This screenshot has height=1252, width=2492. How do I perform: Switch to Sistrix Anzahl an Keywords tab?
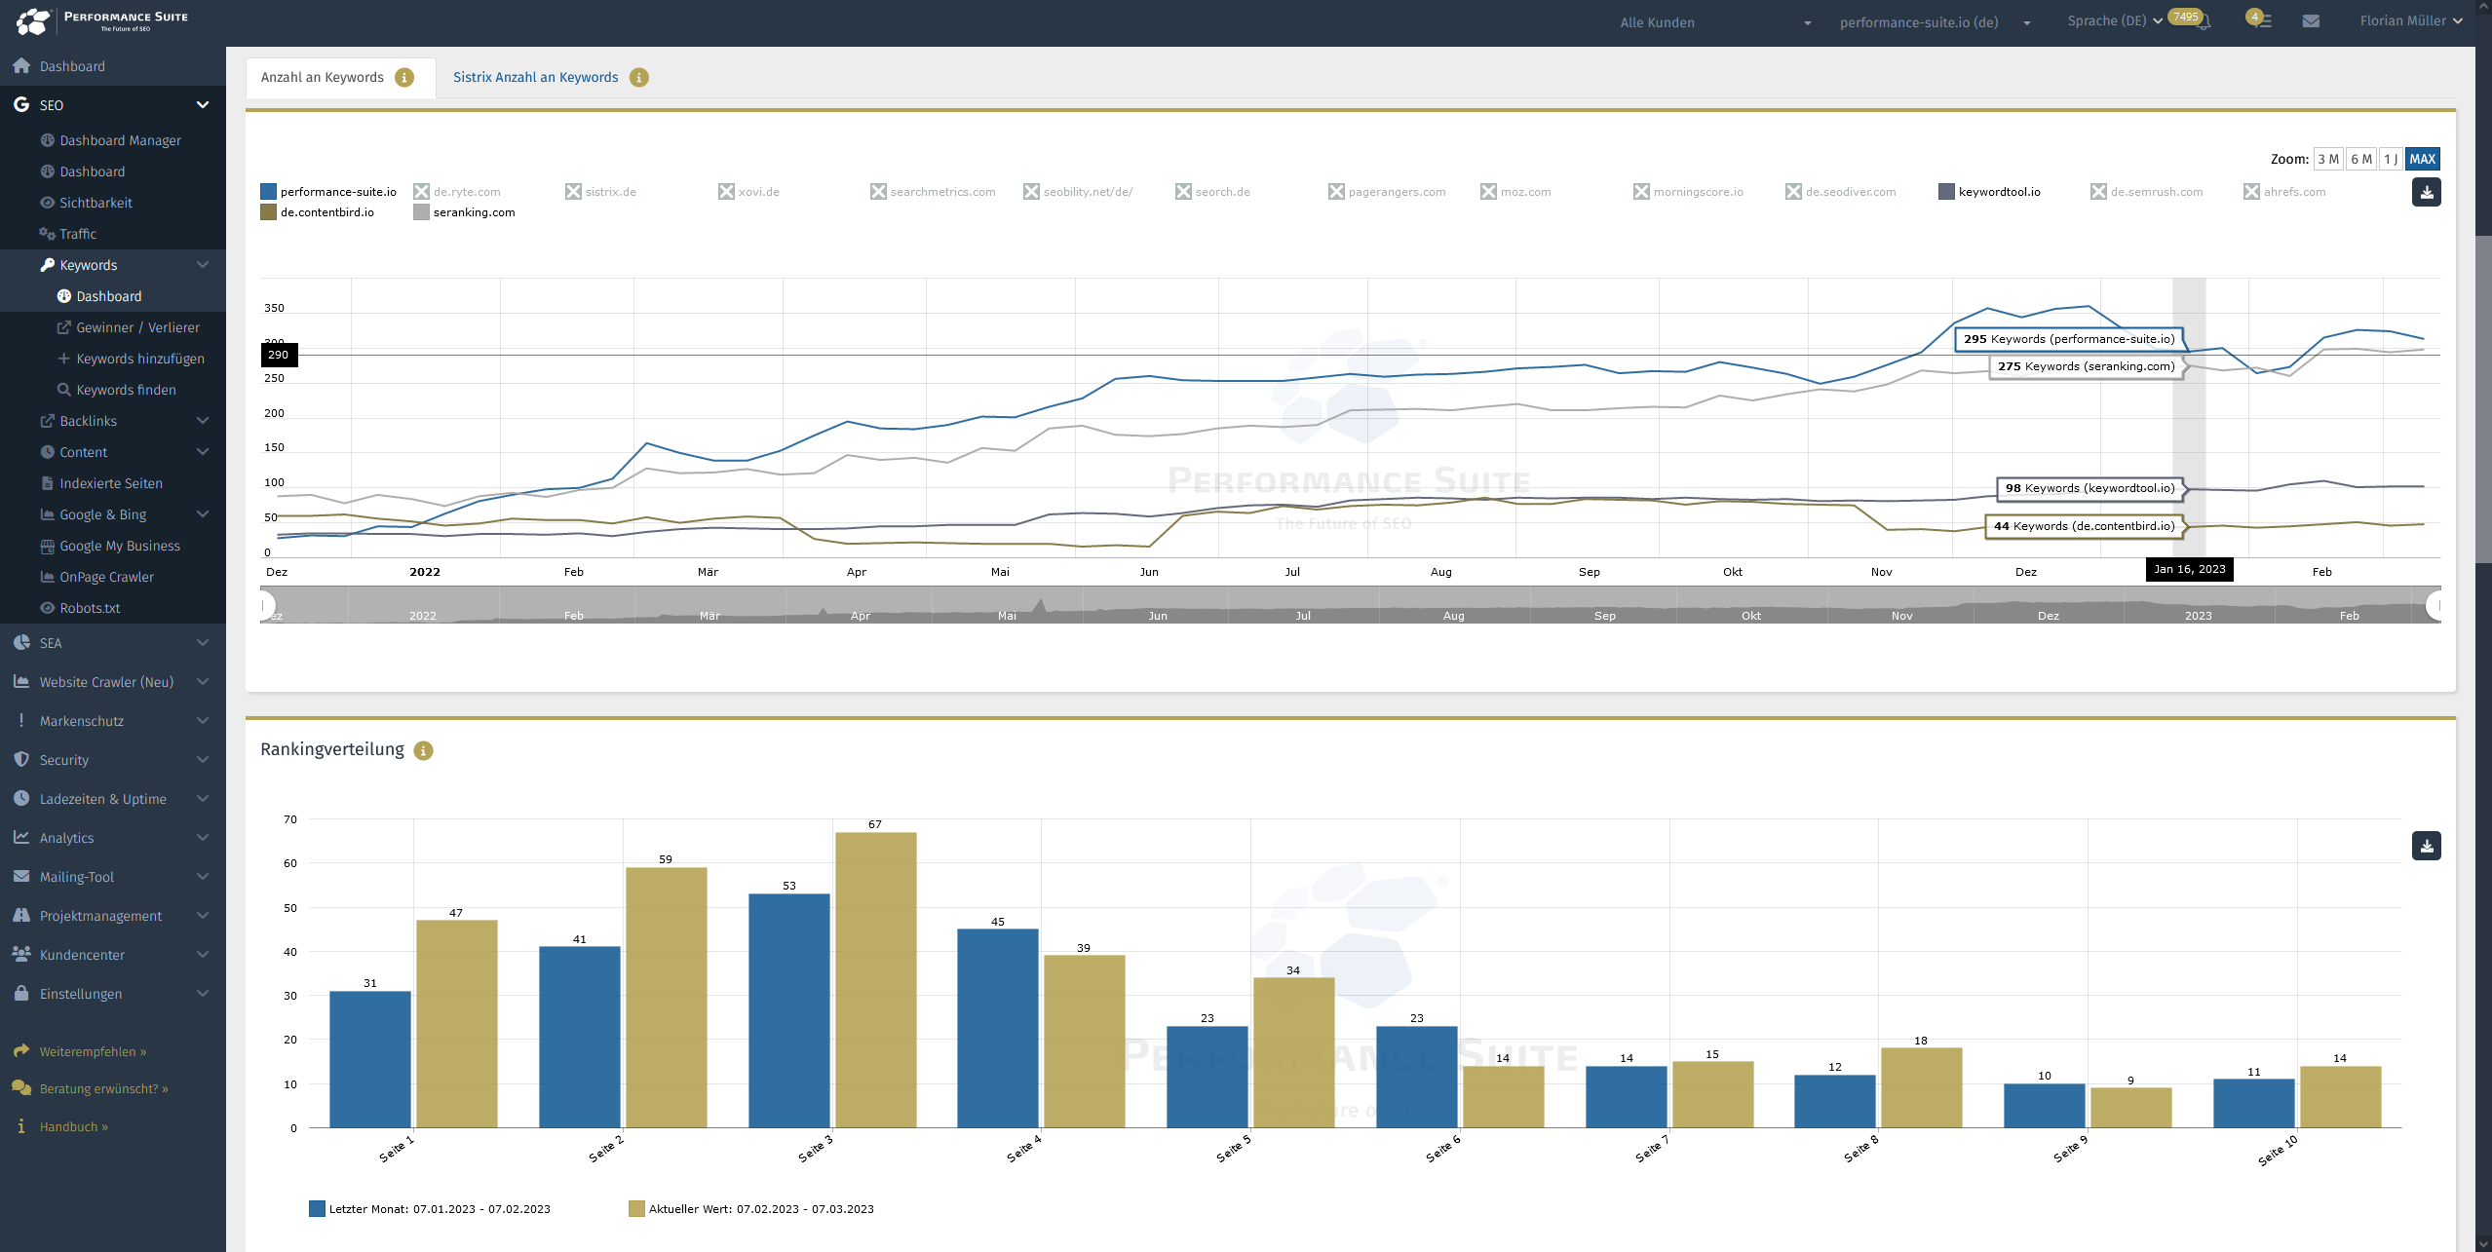pyautogui.click(x=535, y=78)
